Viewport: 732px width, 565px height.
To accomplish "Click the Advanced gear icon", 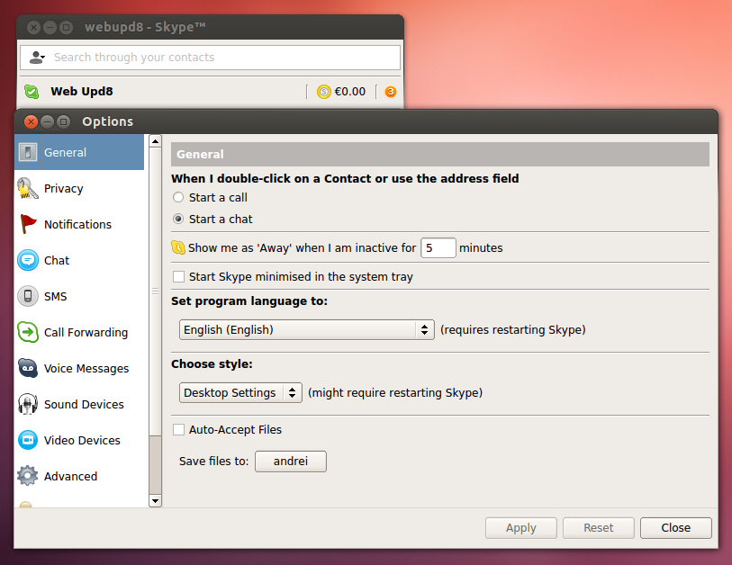I will (28, 476).
